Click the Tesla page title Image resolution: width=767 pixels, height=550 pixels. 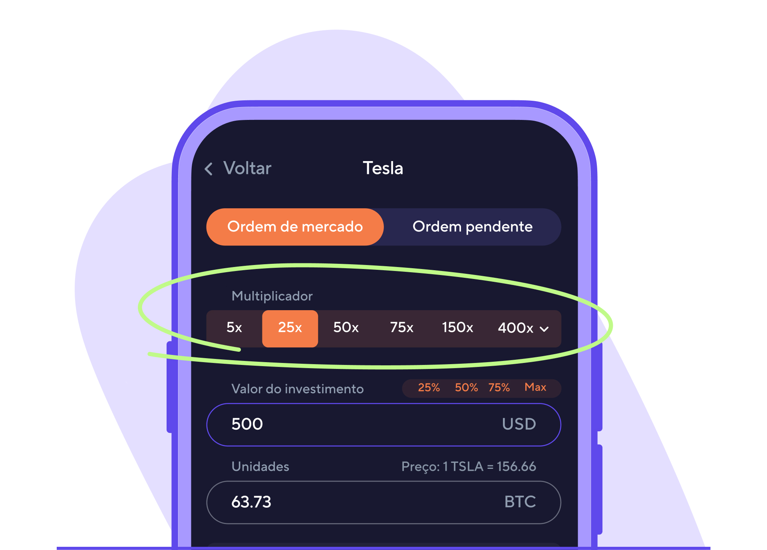point(383,168)
